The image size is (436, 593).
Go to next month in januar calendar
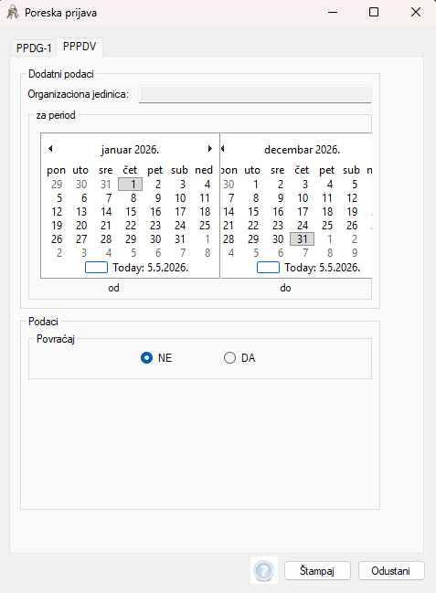click(x=209, y=149)
